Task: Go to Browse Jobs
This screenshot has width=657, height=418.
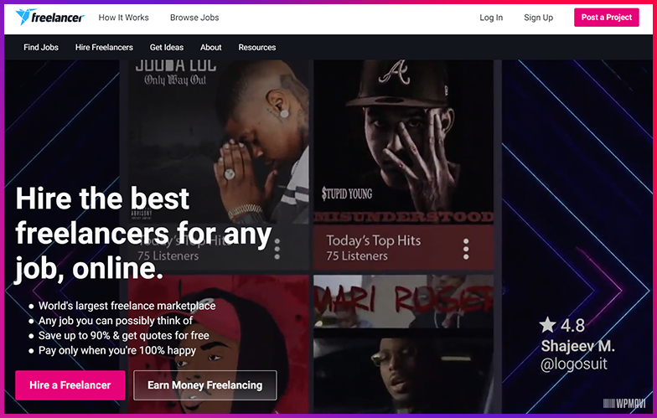Action: click(194, 18)
